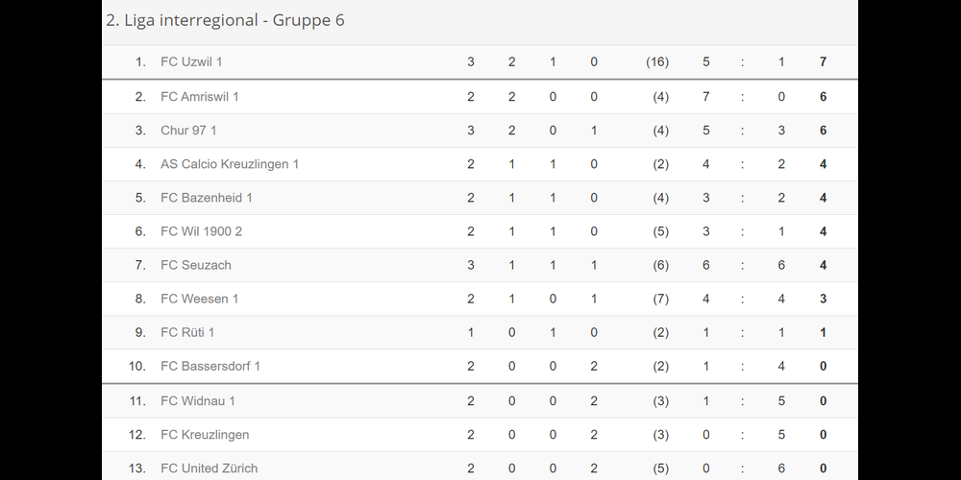Click on FC Widnau 1
The image size is (961, 480).
click(198, 401)
